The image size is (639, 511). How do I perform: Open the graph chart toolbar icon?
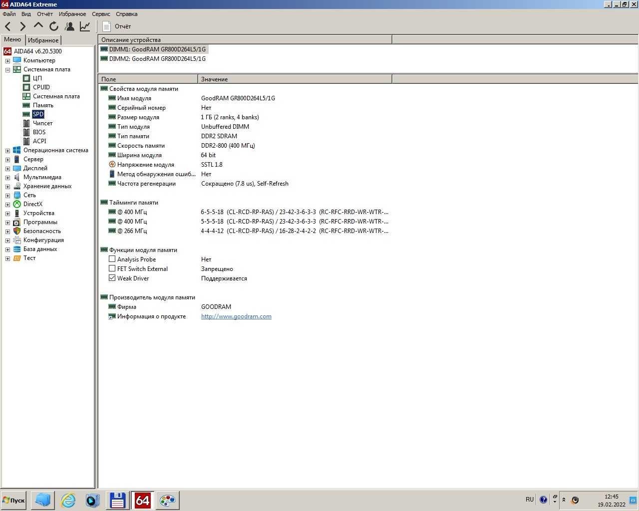(x=85, y=26)
